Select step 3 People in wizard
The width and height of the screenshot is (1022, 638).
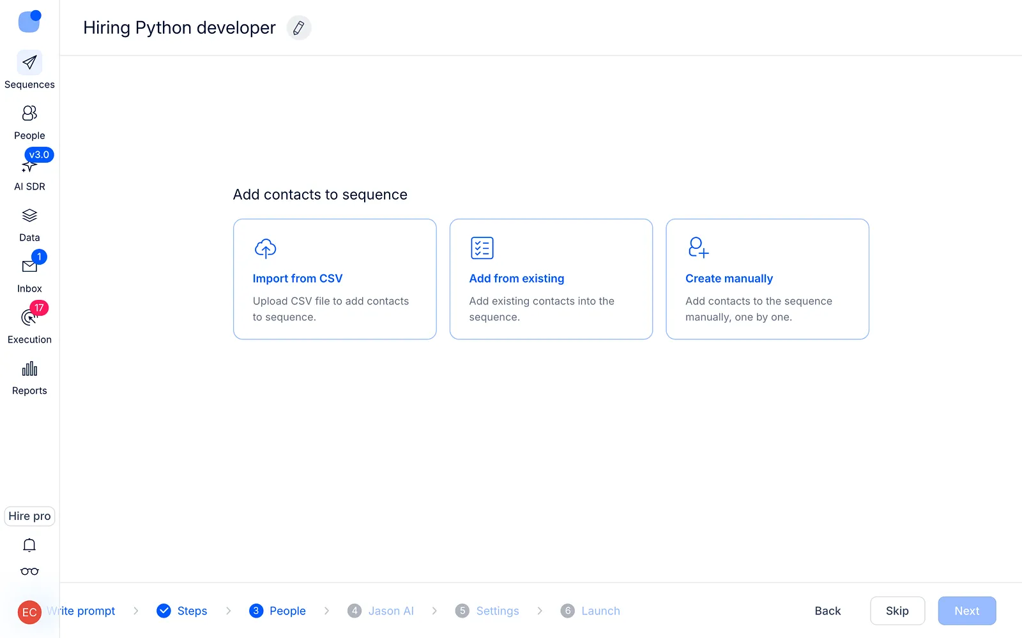coord(277,611)
